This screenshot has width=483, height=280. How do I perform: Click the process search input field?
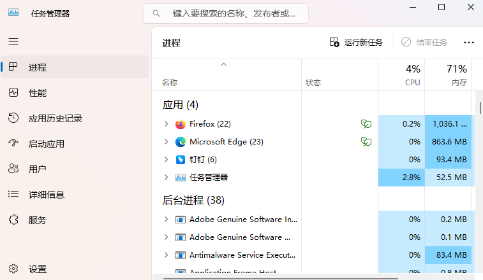226,13
